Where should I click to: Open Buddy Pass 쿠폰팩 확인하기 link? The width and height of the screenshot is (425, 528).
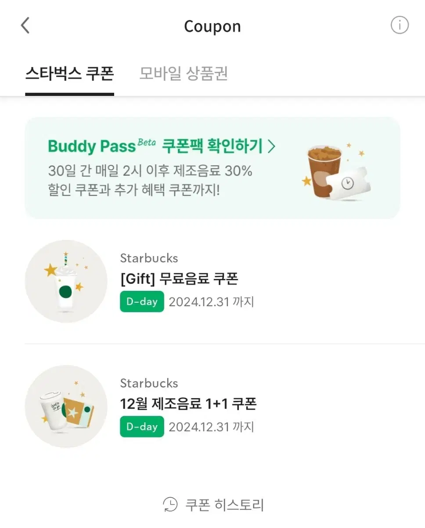[x=162, y=146]
